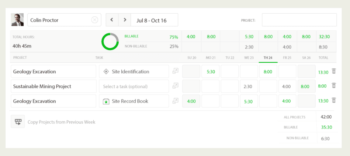
Task: Open the Jul 8 - Oct 16 date picker
Action: (154, 20)
